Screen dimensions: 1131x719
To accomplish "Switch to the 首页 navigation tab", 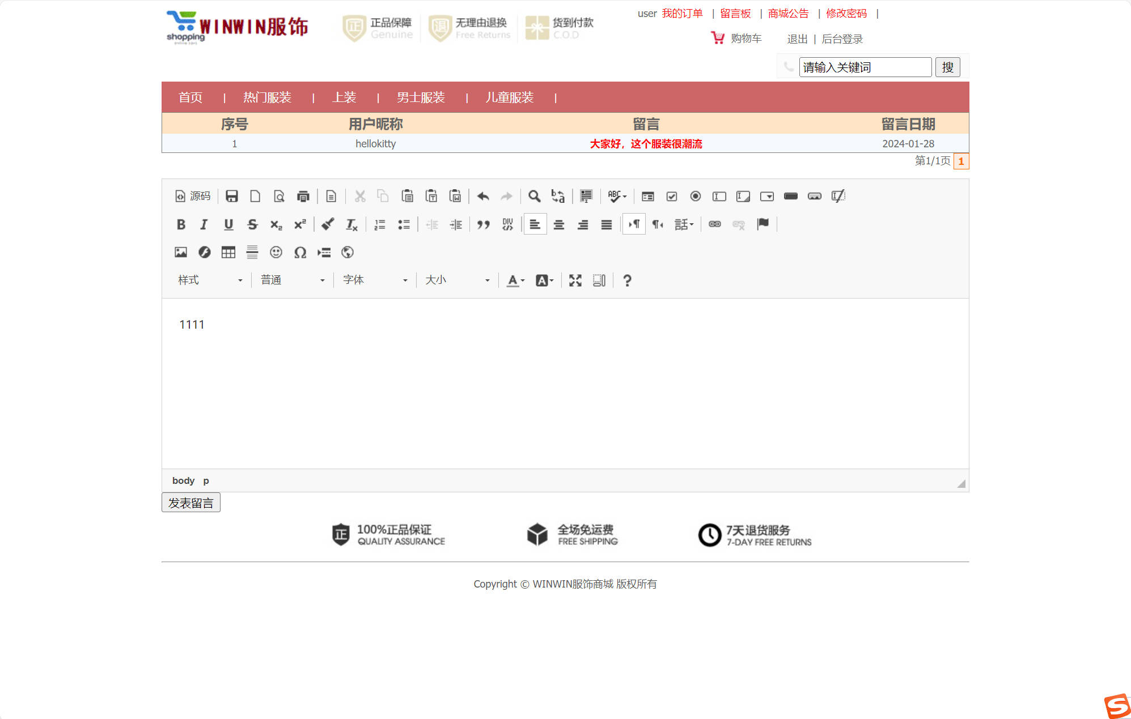I will [x=190, y=97].
